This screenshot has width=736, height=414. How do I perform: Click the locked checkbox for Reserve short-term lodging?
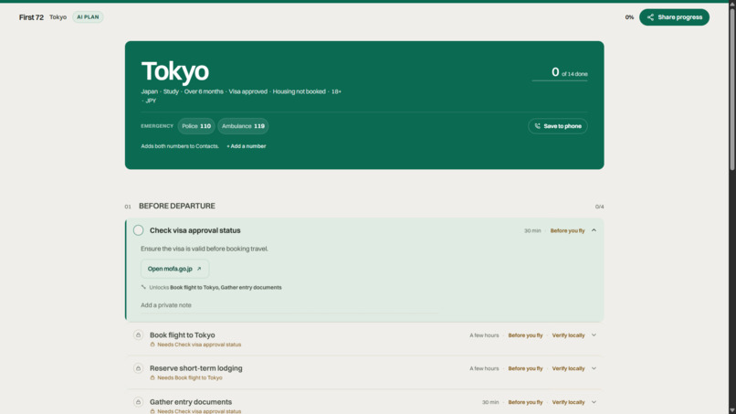138,368
